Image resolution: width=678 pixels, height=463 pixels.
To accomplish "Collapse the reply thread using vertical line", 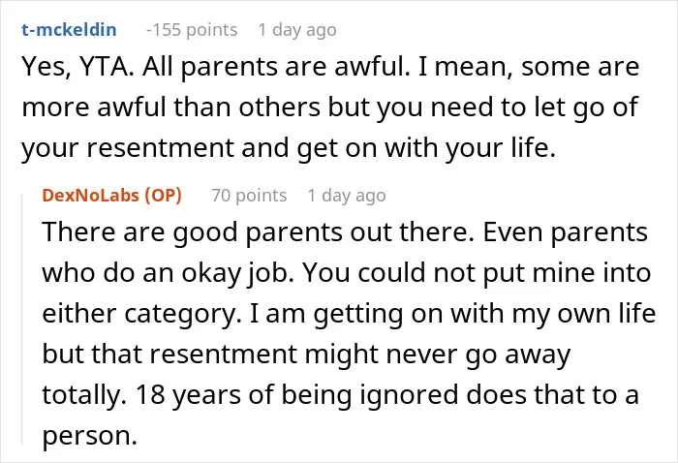I will click(22, 320).
